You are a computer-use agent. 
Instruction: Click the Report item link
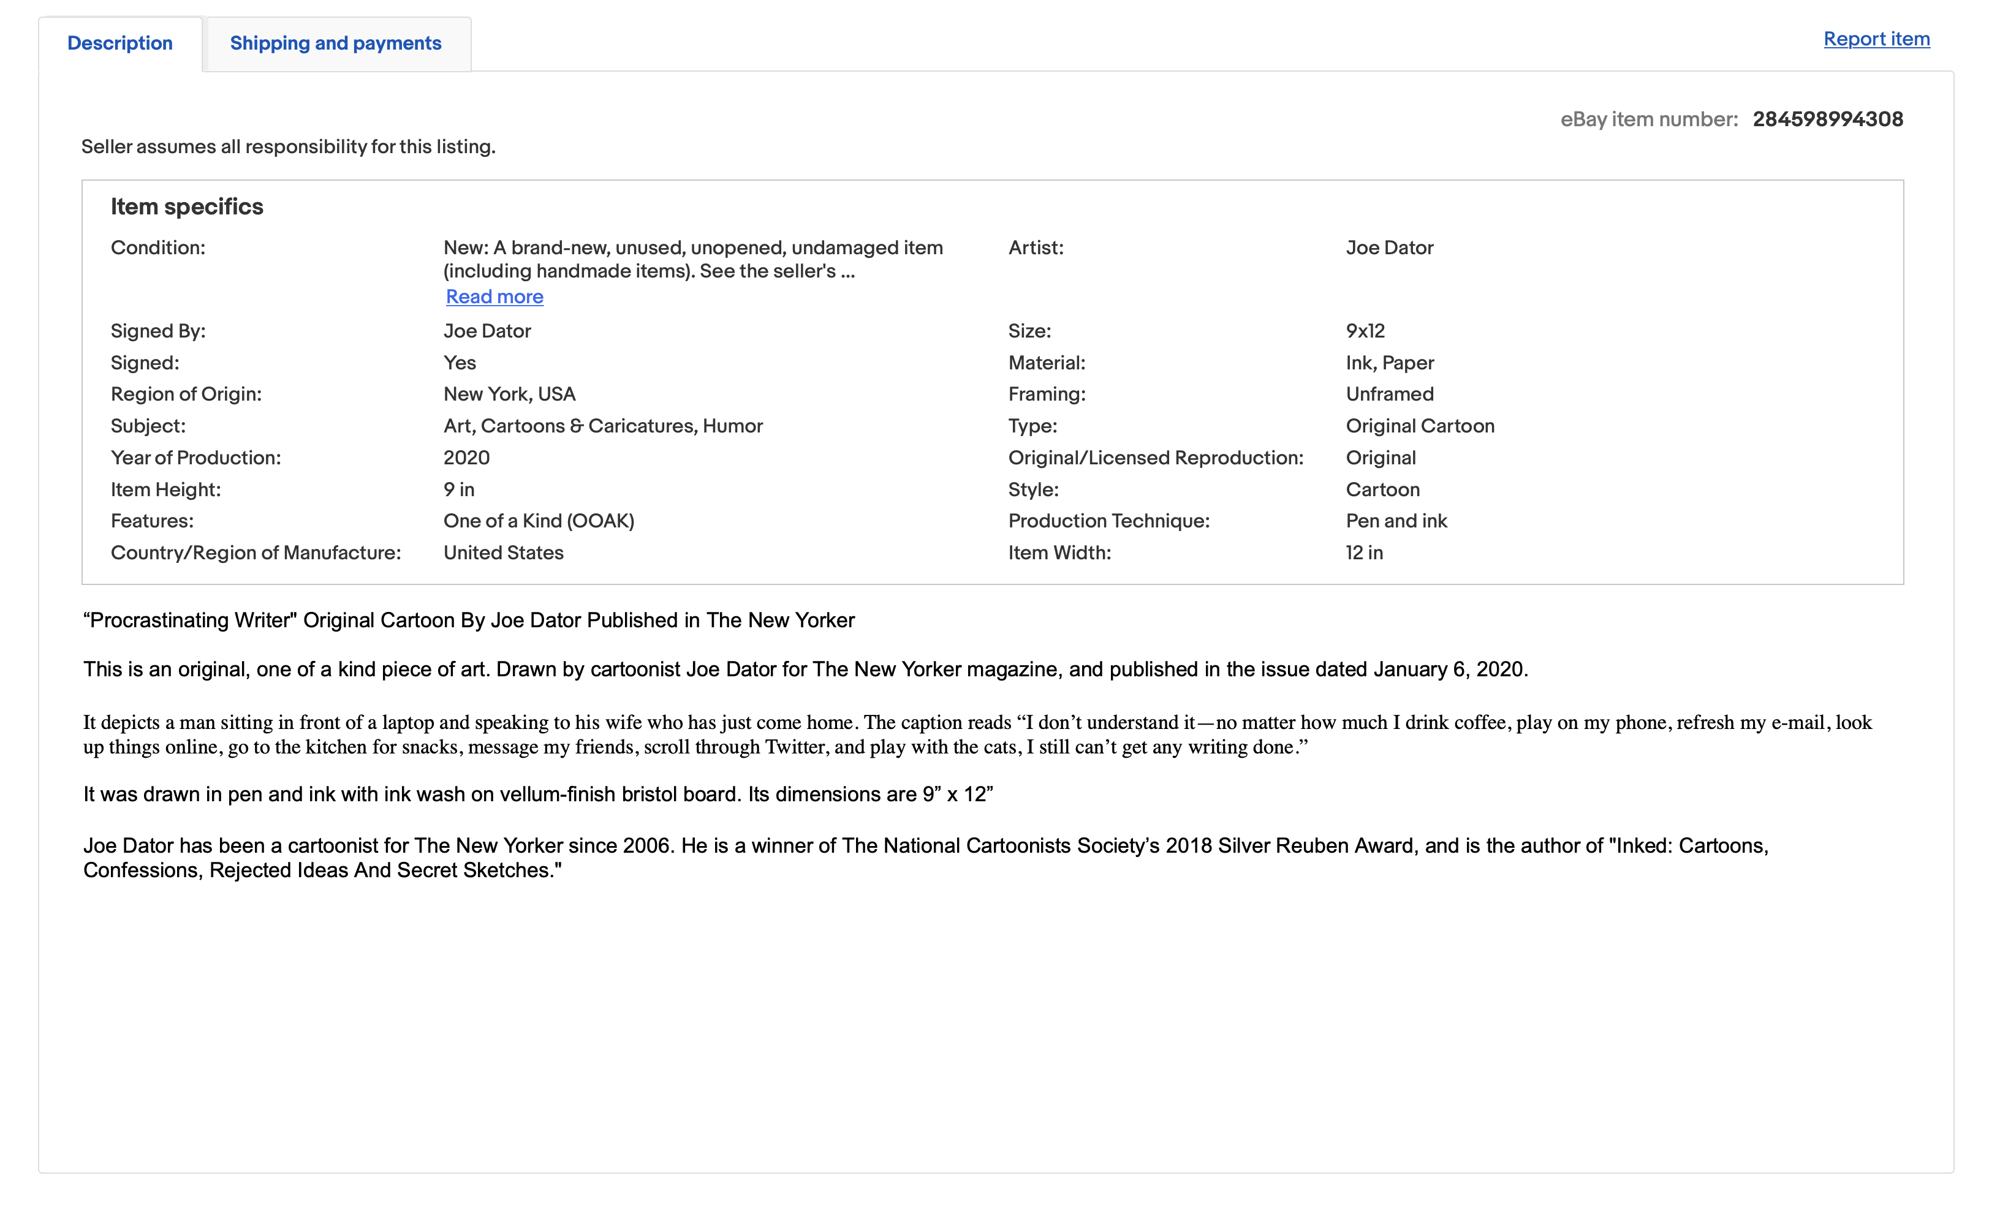click(x=1876, y=39)
